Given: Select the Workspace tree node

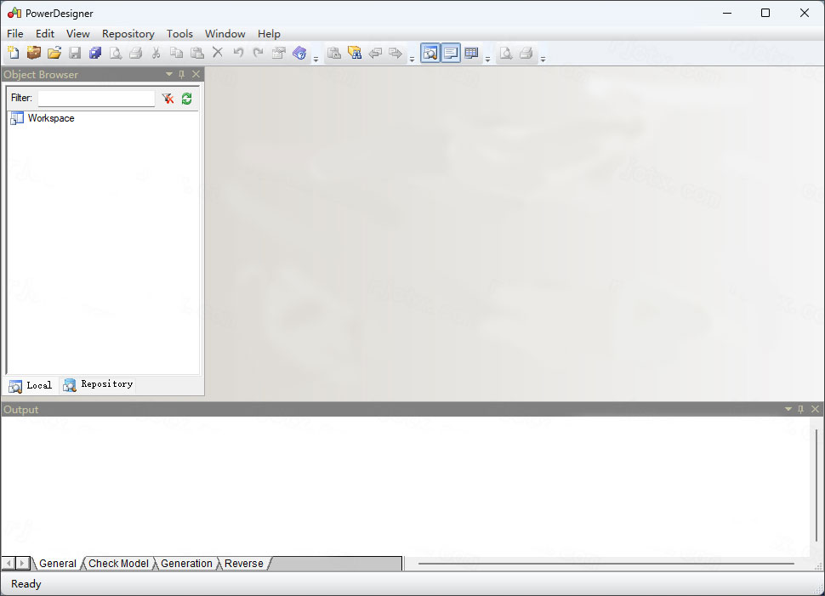Looking at the screenshot, I should tap(50, 118).
